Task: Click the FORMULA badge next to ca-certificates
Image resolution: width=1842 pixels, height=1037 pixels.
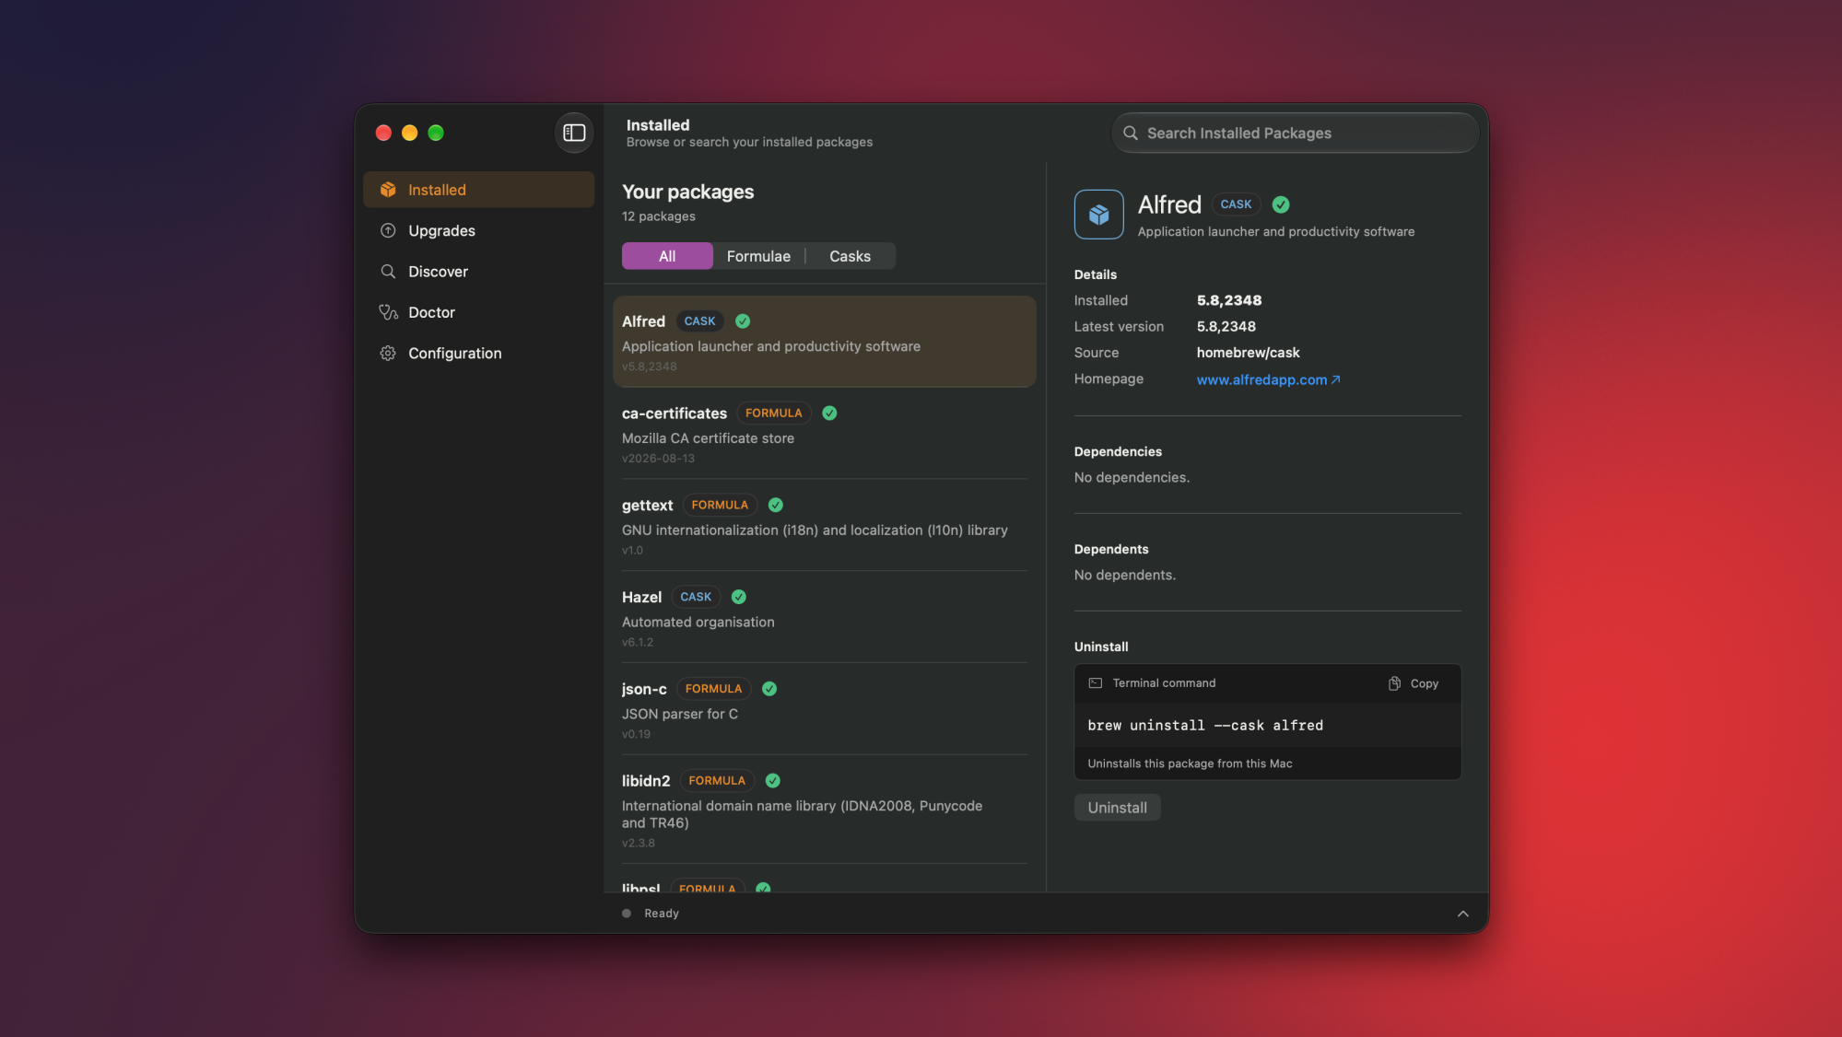Action: (774, 414)
